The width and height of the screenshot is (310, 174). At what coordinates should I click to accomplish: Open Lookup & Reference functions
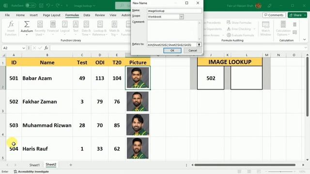(x=100, y=29)
